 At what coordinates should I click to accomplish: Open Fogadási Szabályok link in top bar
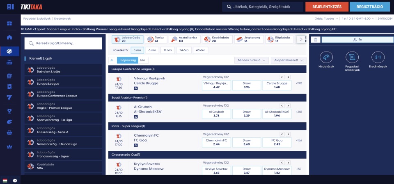(37, 18)
